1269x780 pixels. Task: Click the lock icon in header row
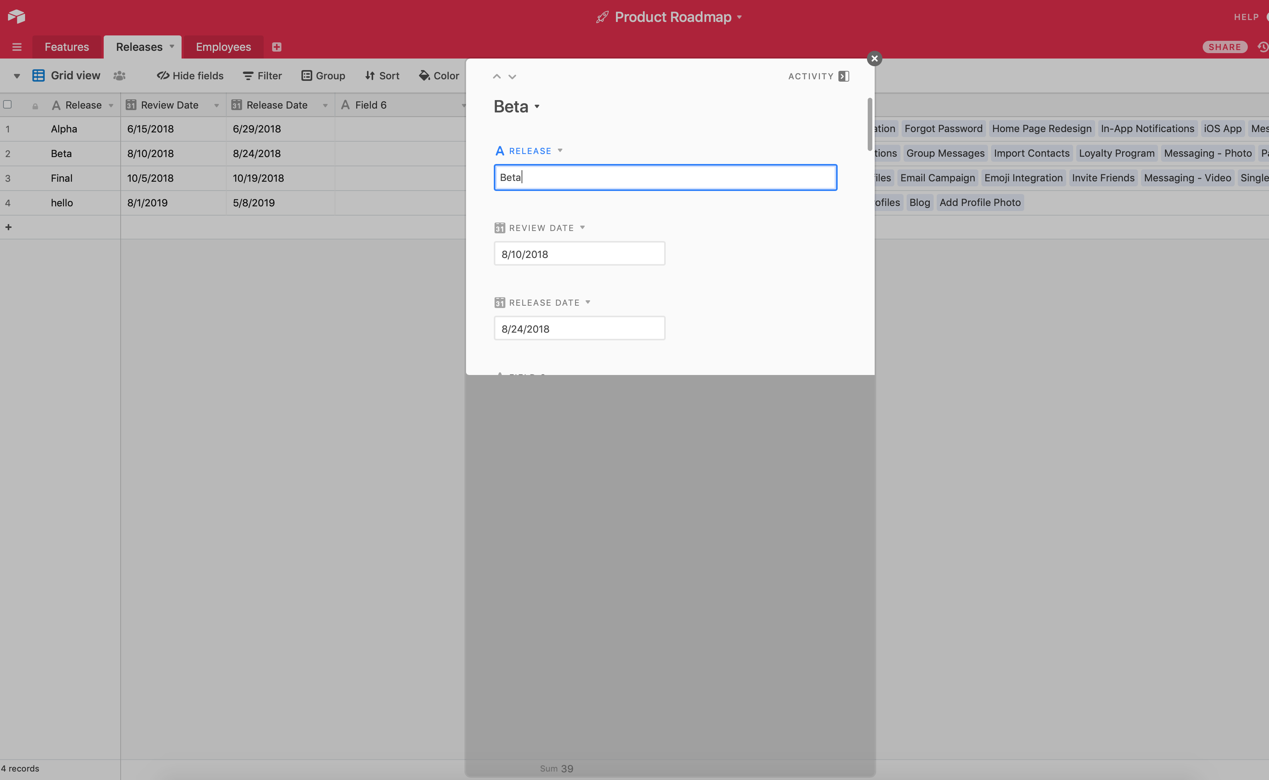pos(35,106)
